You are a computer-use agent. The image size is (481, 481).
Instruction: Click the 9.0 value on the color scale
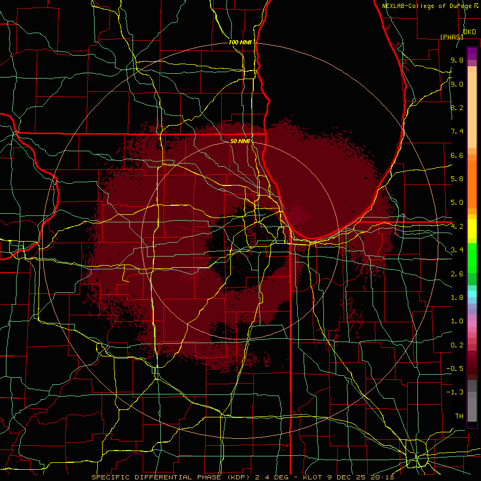click(457, 84)
